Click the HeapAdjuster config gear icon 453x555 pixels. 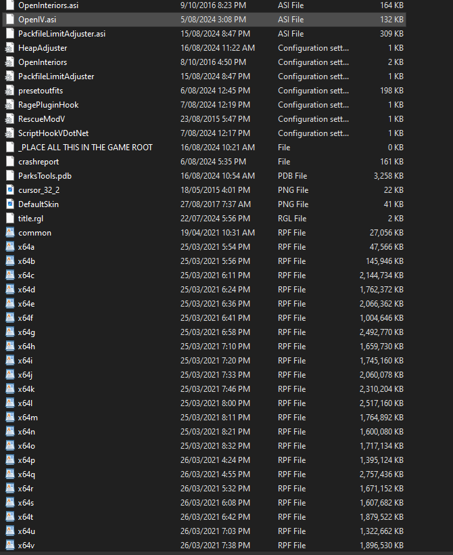10,48
